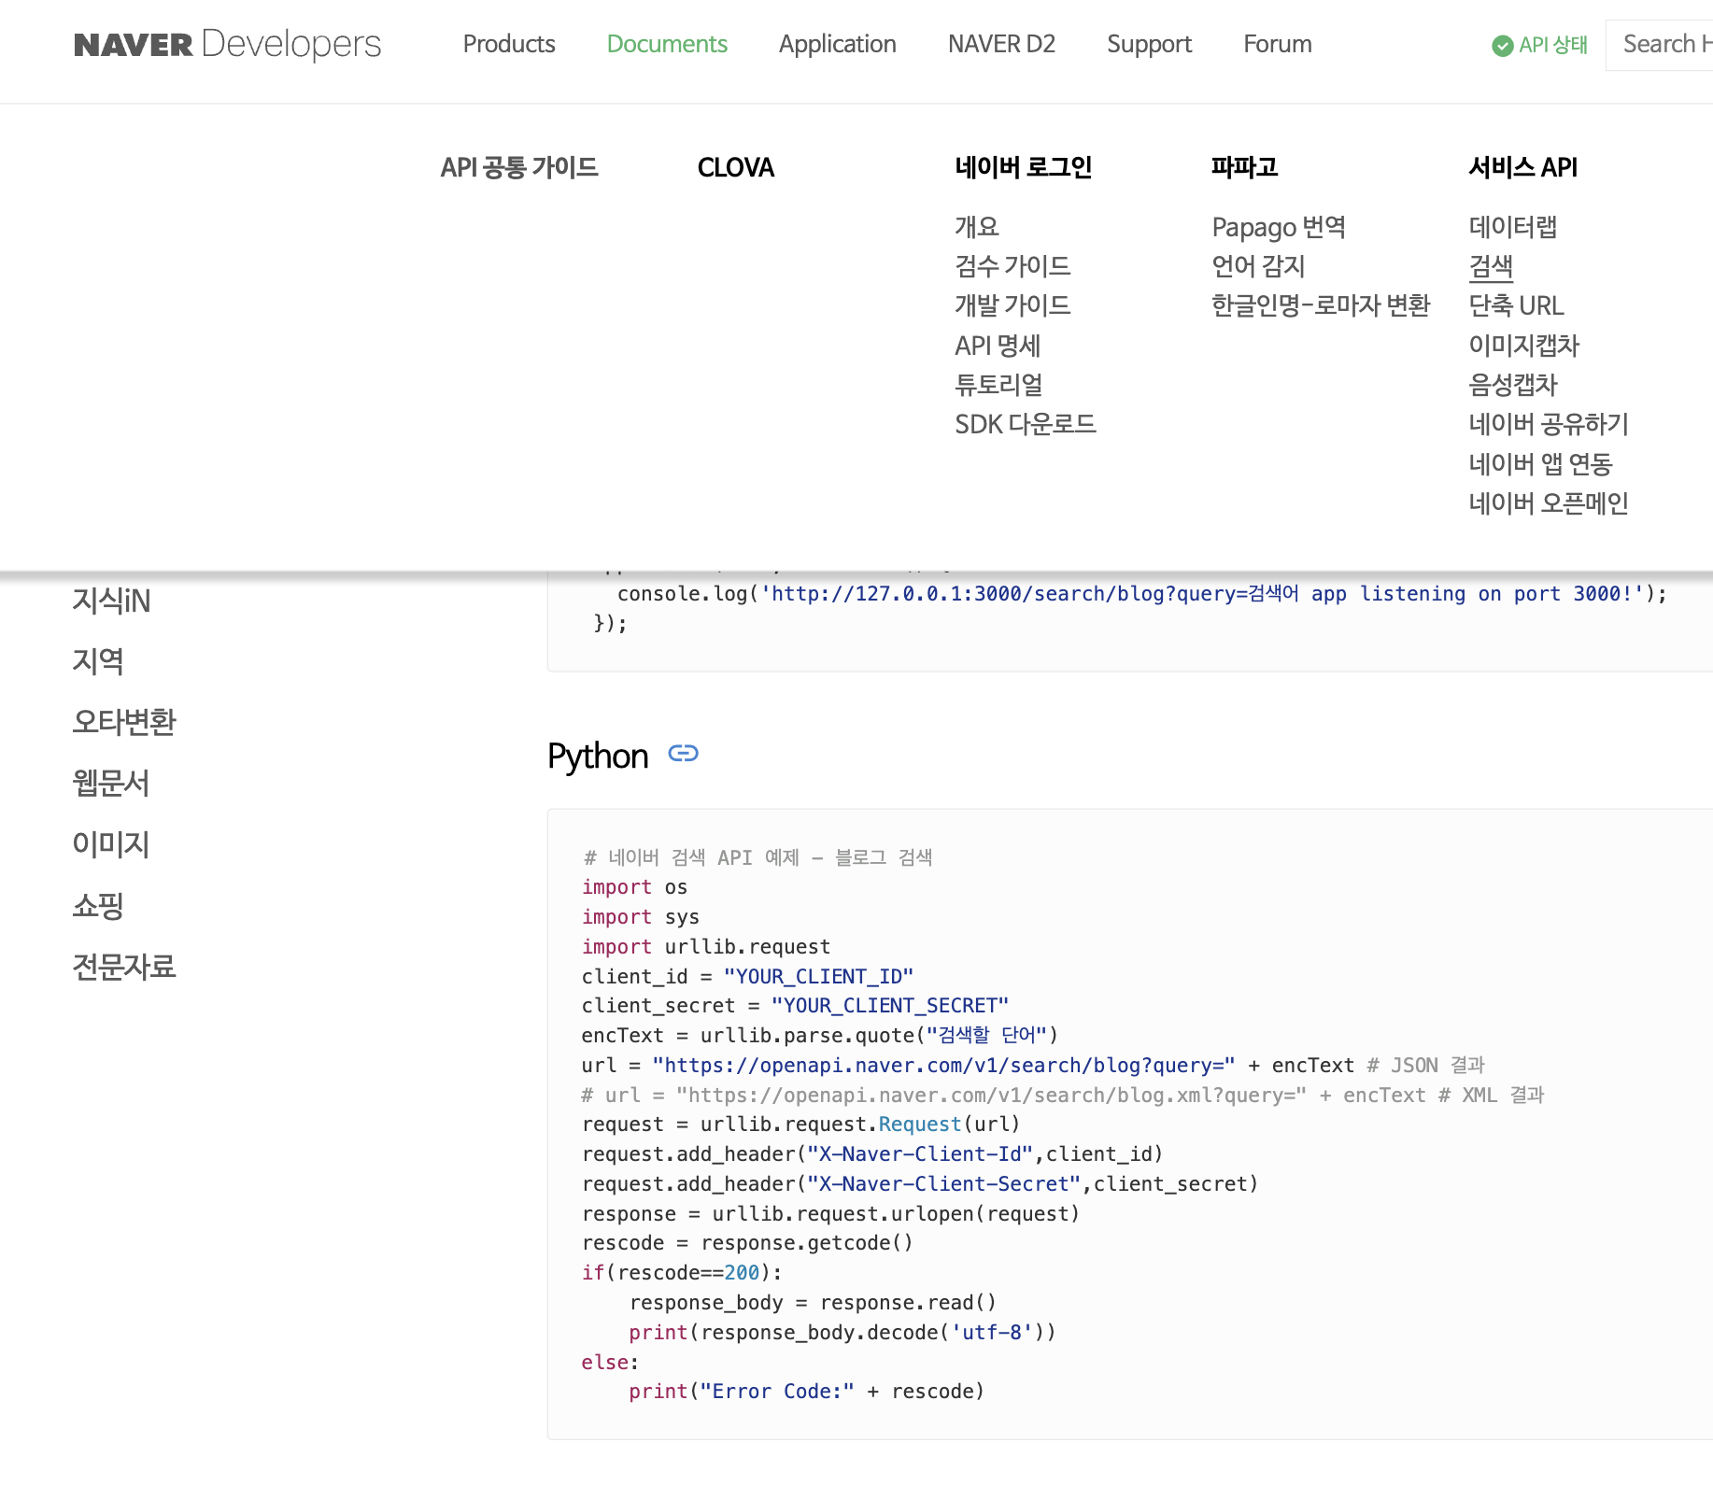Click the API 상태 green check icon

coord(1502,46)
